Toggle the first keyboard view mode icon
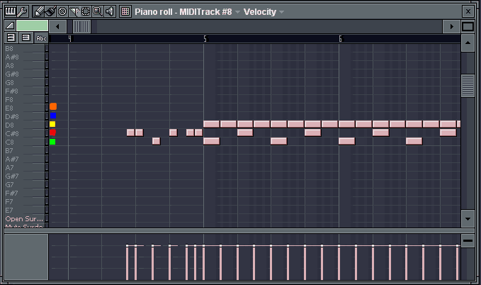The image size is (481, 285). [x=11, y=38]
